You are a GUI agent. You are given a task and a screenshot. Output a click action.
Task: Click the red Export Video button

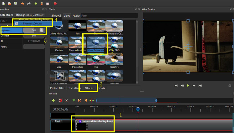click(55, 4)
